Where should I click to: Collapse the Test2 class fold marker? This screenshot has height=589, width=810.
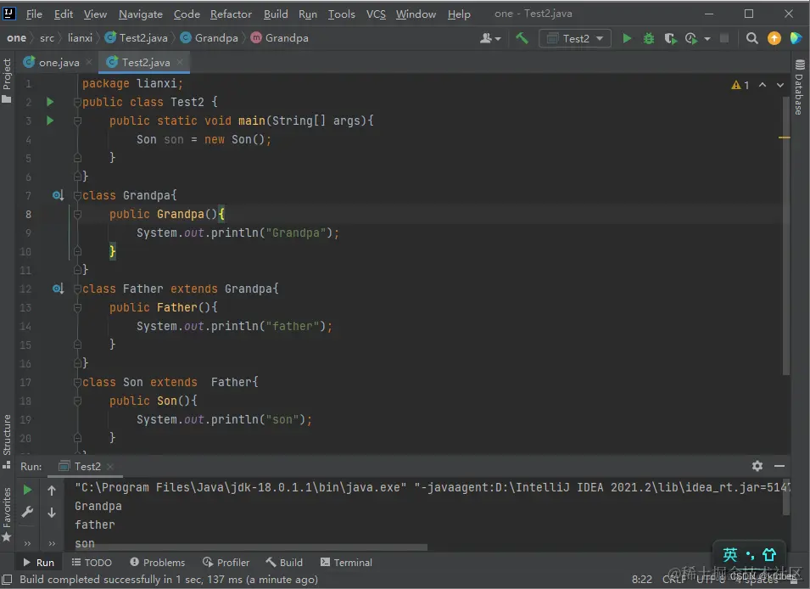pos(77,102)
